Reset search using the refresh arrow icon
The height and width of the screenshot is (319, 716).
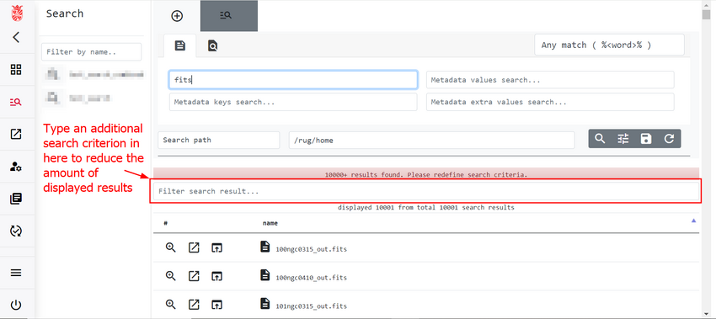click(669, 139)
